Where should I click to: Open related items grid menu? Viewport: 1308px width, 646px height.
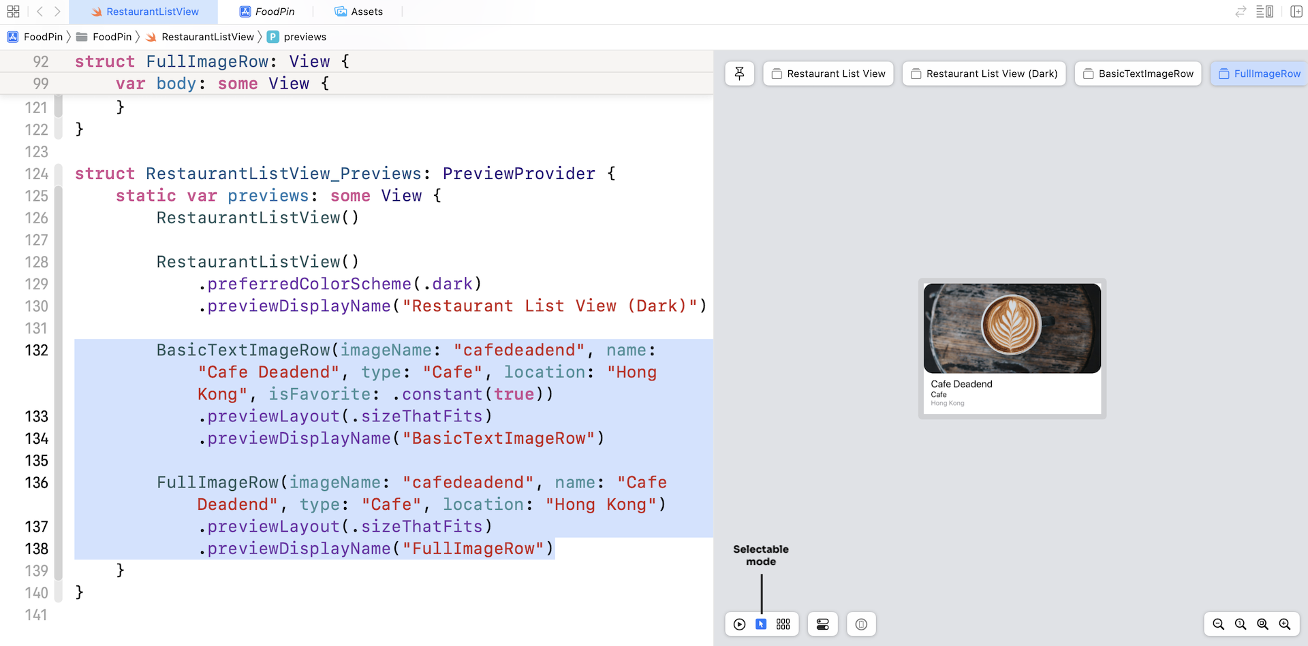(x=13, y=12)
